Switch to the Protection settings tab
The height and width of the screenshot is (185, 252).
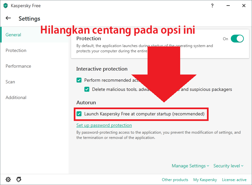pos(34,50)
